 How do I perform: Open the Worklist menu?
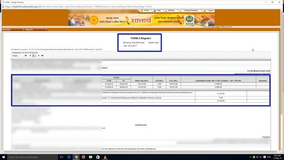click(13, 29)
